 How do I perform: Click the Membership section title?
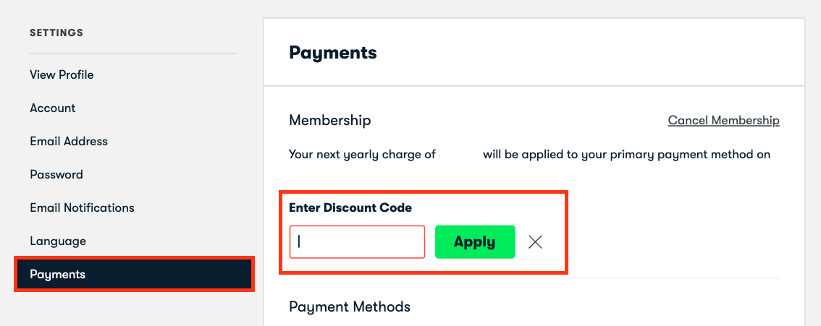coord(330,121)
